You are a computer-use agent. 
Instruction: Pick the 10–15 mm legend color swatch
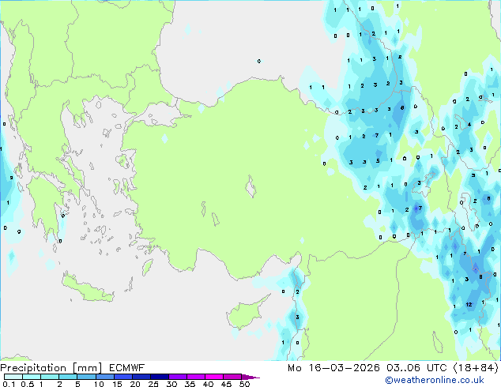[104, 377]
